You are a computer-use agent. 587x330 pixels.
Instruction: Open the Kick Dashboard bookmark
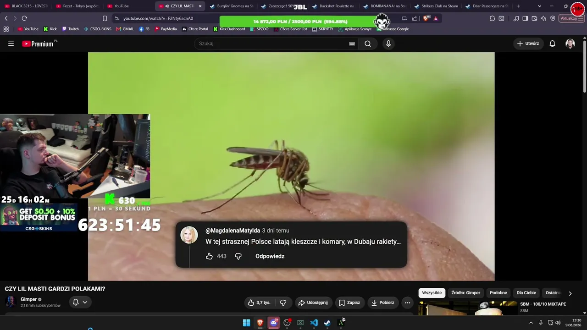[229, 29]
